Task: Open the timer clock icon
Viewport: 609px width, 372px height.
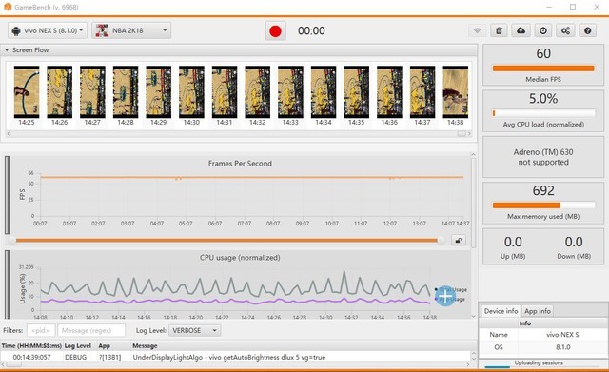Action: point(543,30)
